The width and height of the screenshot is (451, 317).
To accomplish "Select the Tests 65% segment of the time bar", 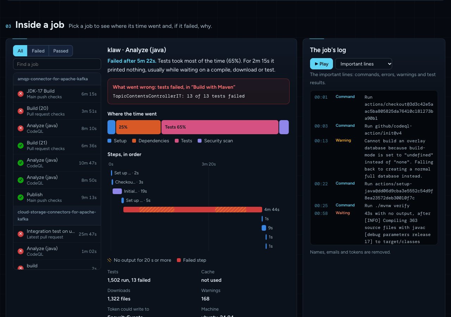I will pyautogui.click(x=220, y=127).
